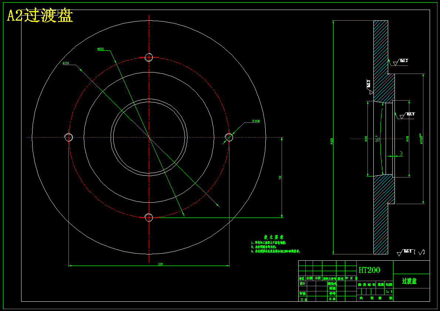
Task: Select the "ø250" diameter dimension label
Action: pos(66,63)
